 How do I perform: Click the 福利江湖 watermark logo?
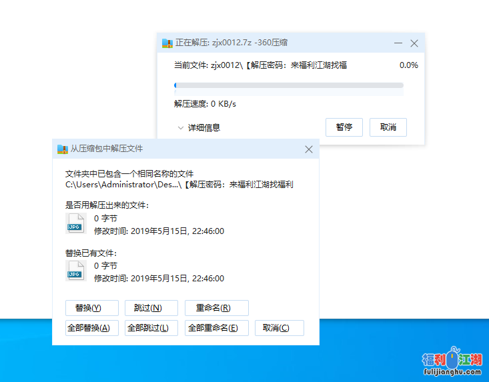click(452, 362)
